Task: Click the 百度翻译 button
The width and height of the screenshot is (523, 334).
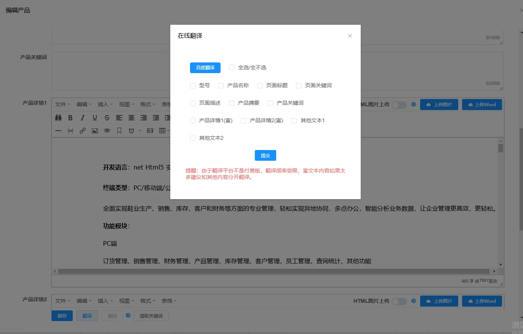Action: [x=205, y=67]
